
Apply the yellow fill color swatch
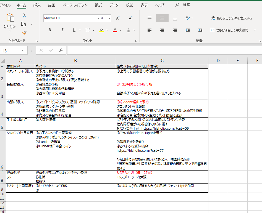tap(101, 30)
